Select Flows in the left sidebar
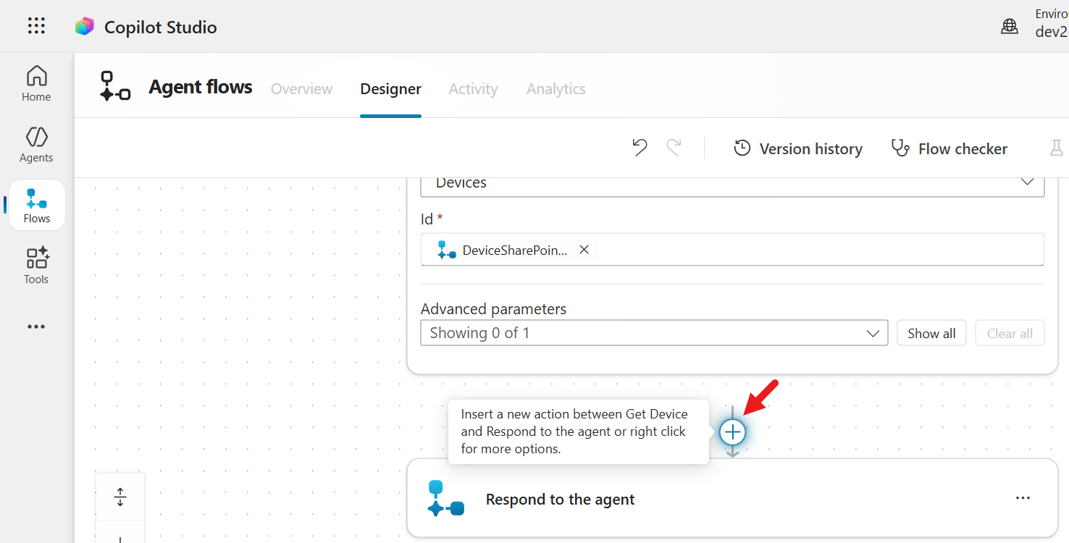Image resolution: width=1069 pixels, height=543 pixels. pyautogui.click(x=36, y=206)
